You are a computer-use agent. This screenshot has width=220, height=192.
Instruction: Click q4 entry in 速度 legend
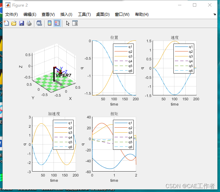point(184,61)
